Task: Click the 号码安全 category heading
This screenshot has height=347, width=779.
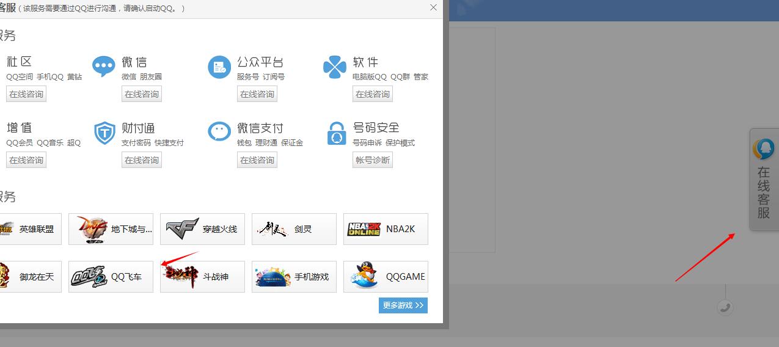Action: [x=376, y=128]
